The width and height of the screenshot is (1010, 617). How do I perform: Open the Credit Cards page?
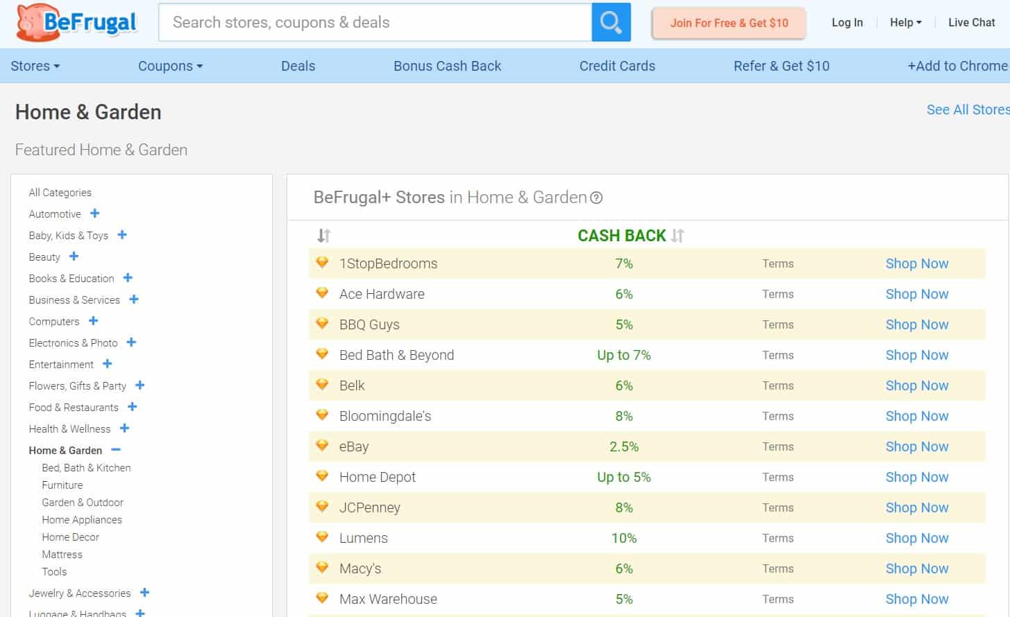[x=617, y=66]
